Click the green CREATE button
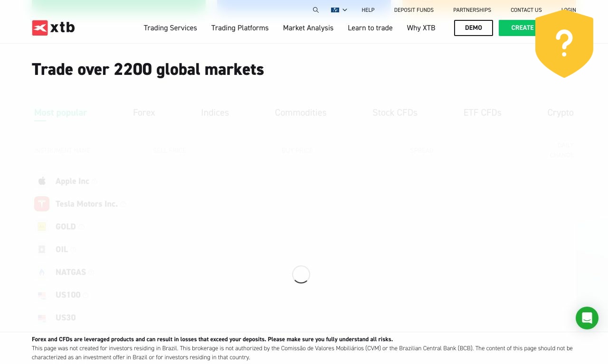The height and width of the screenshot is (364, 608). pyautogui.click(x=517, y=28)
